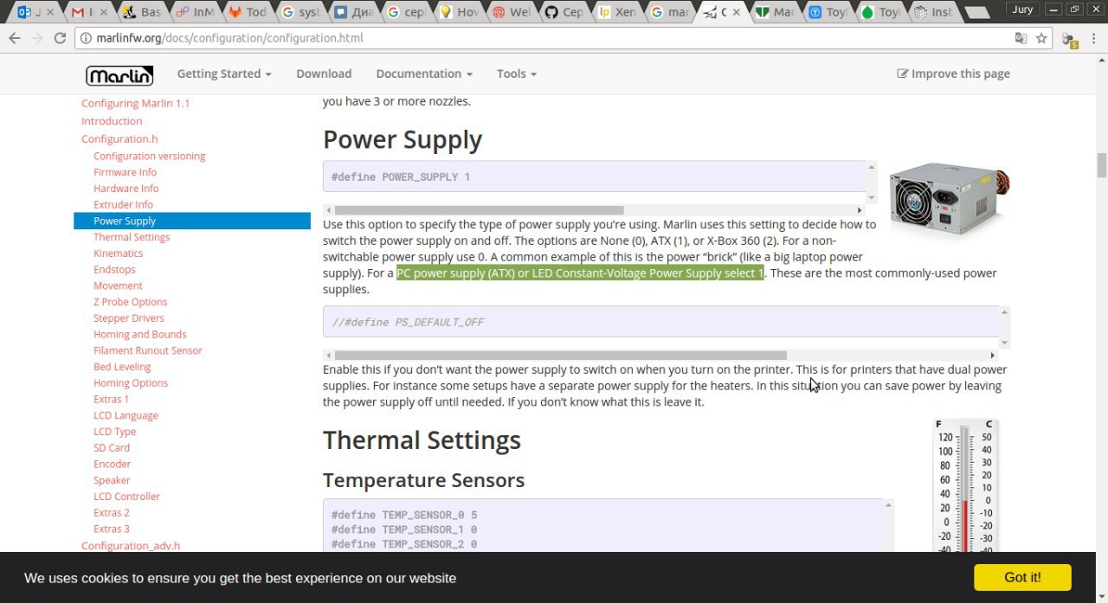Open the translate page icon in address bar
This screenshot has width=1108, height=603.
click(x=1021, y=38)
